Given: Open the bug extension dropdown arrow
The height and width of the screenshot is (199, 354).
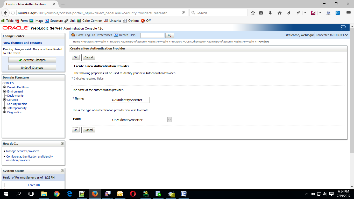Looking at the screenshot, I should point(305,13).
